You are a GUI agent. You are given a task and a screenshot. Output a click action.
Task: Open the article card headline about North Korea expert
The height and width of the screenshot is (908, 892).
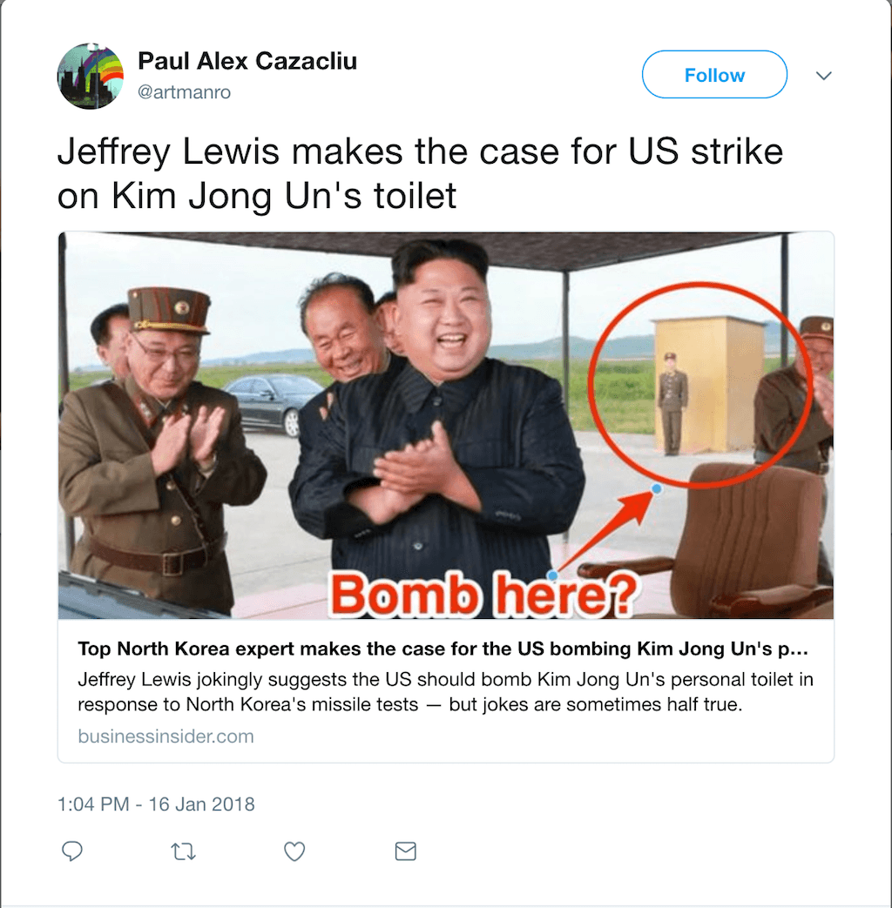pos(443,649)
